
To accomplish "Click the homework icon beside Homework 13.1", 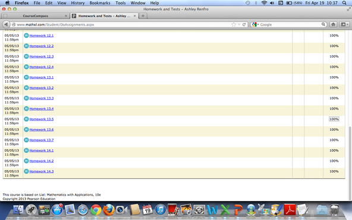I will (26, 77).
